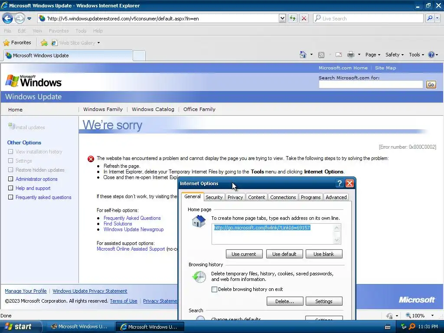
Task: Switch to the Connections tab
Action: point(283,197)
